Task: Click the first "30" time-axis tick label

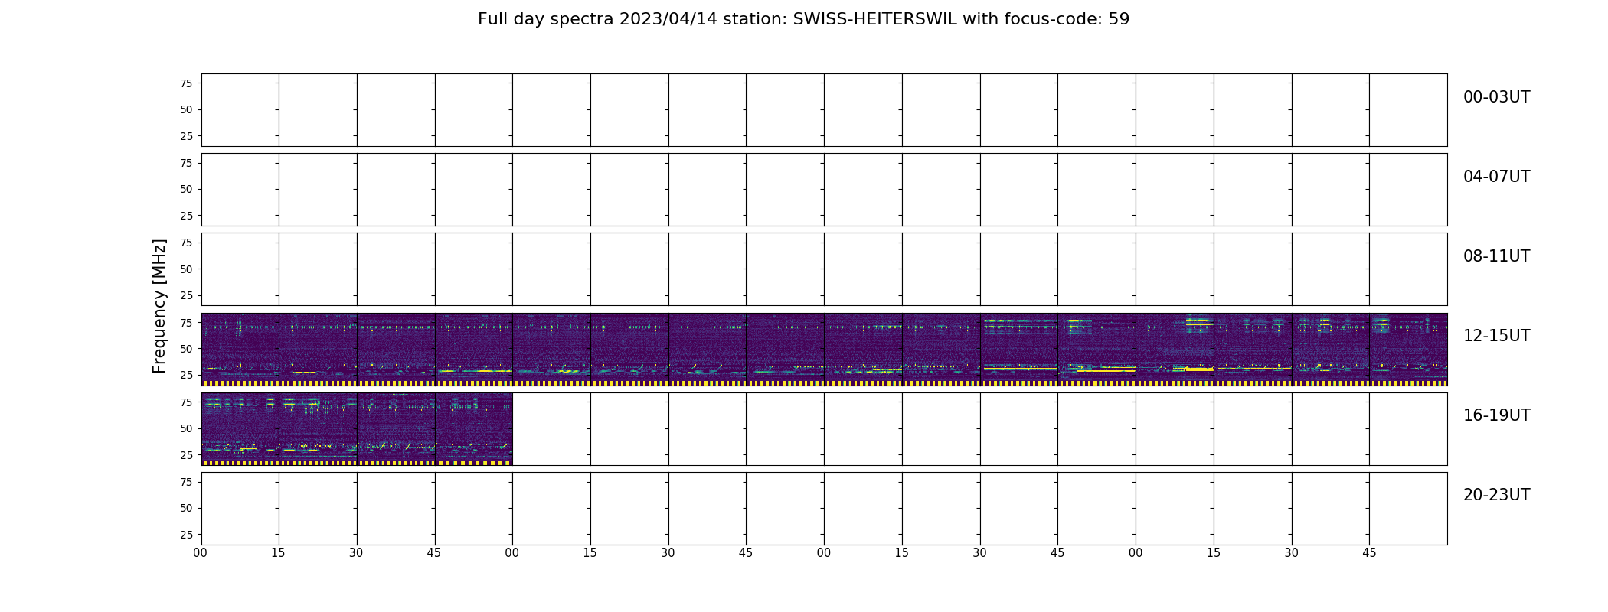Action: pos(357,553)
